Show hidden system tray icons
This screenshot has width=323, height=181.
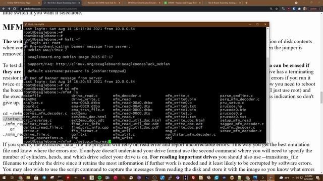(x=293, y=177)
